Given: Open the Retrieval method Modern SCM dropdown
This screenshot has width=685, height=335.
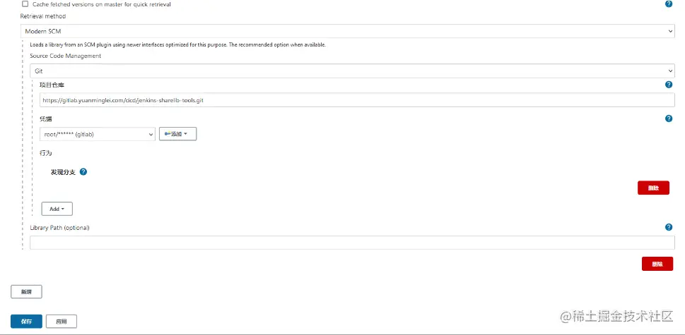Looking at the screenshot, I should click(347, 31).
